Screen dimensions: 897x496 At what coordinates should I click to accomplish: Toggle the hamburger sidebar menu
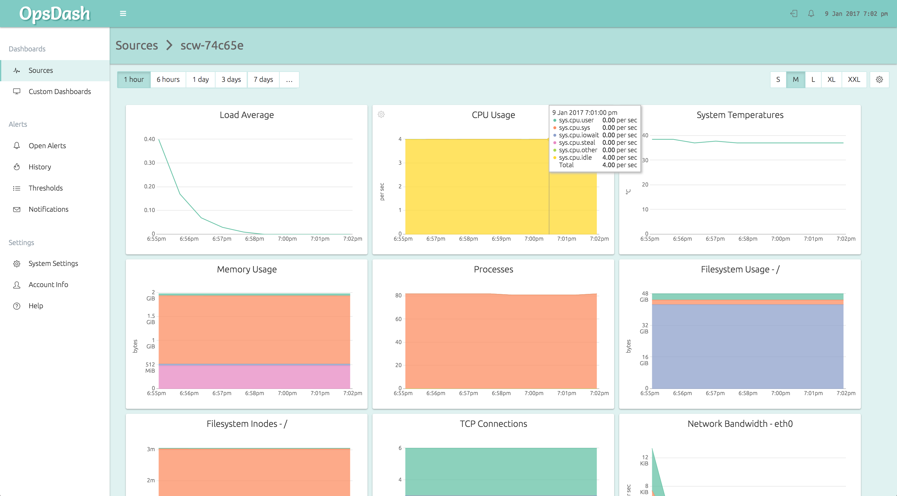123,14
